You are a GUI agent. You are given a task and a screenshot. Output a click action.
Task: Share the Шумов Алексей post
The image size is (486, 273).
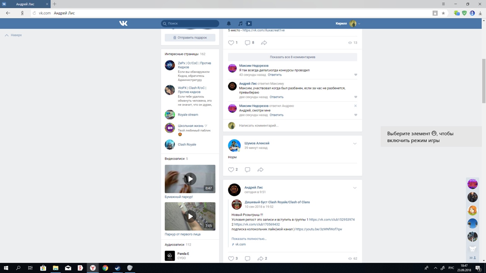[x=260, y=169]
